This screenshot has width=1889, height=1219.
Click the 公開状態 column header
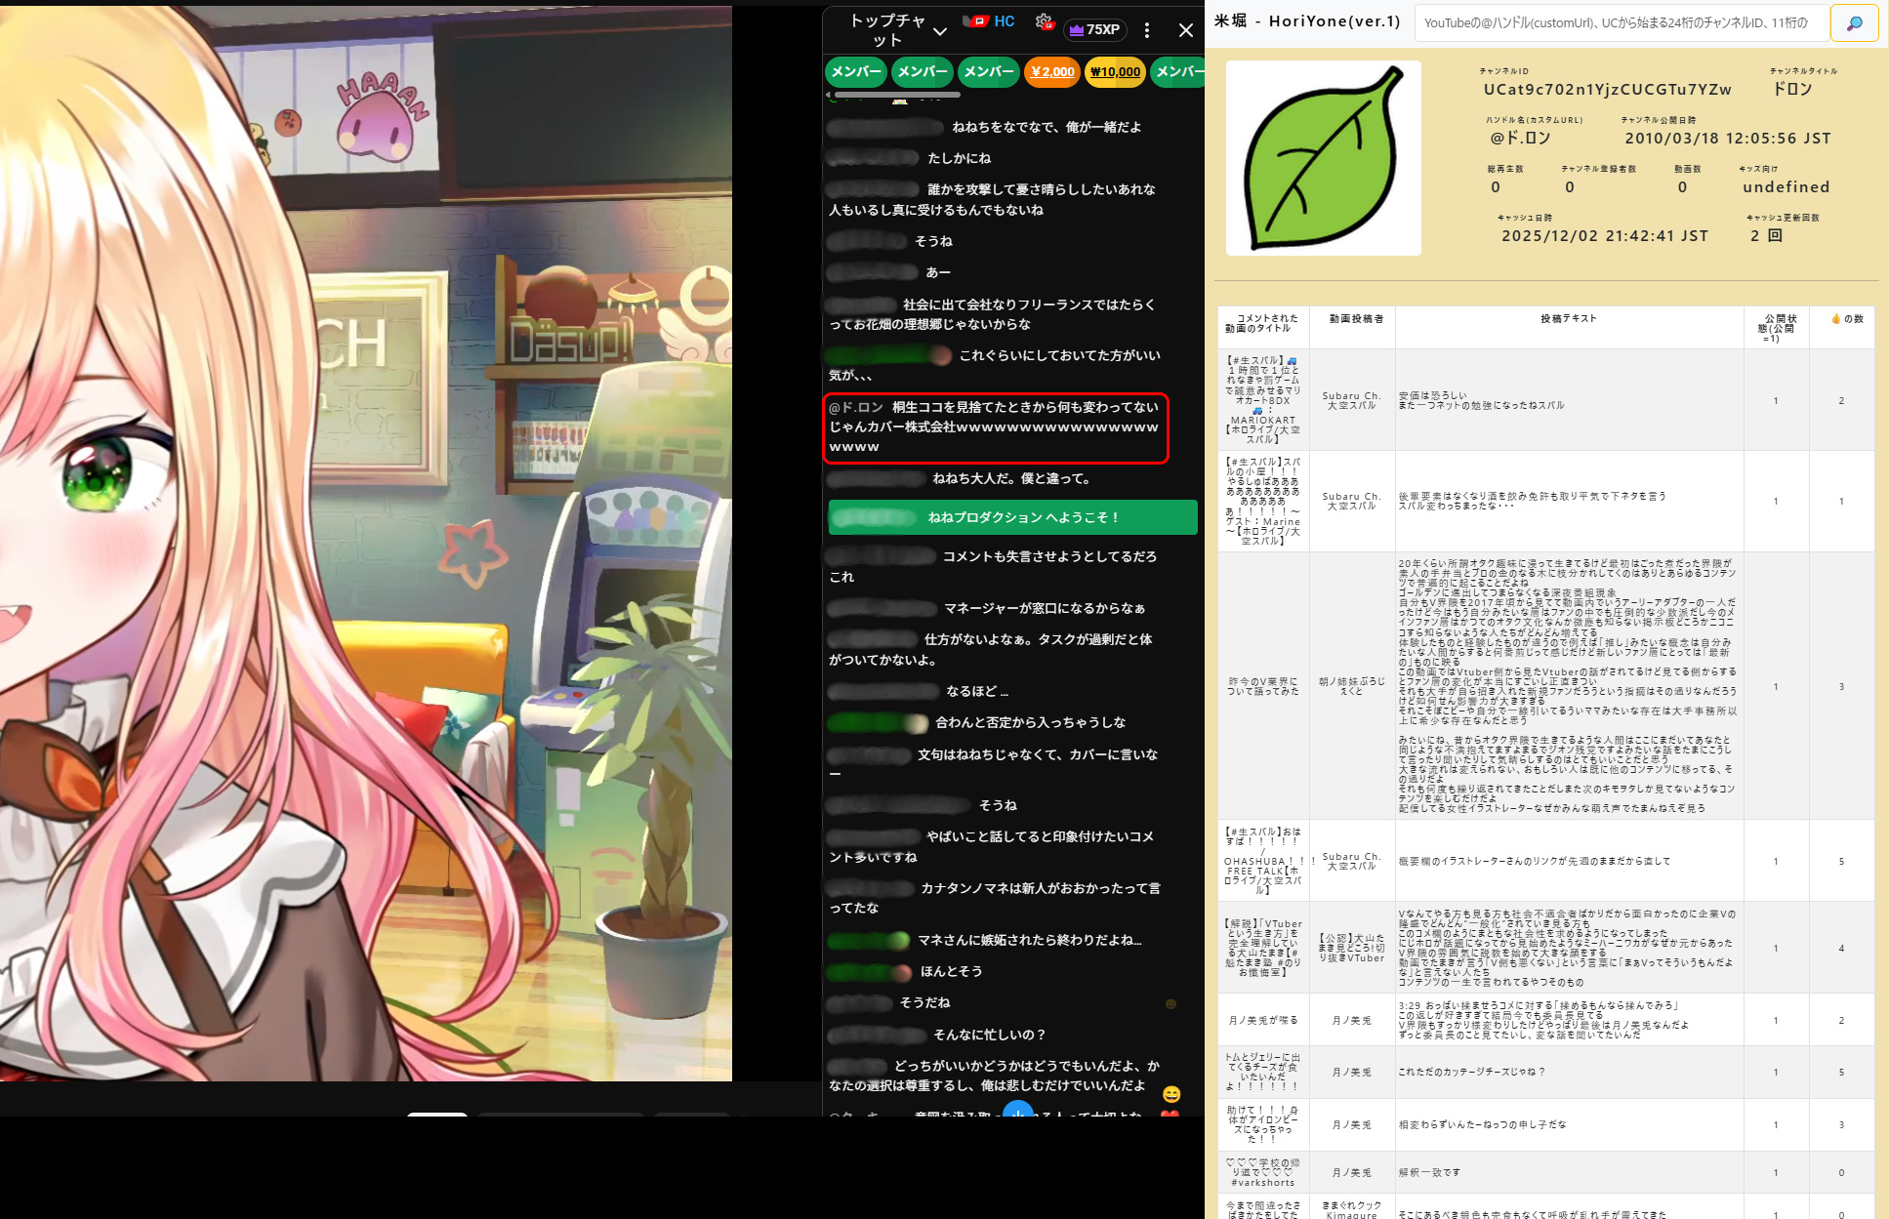1776,328
